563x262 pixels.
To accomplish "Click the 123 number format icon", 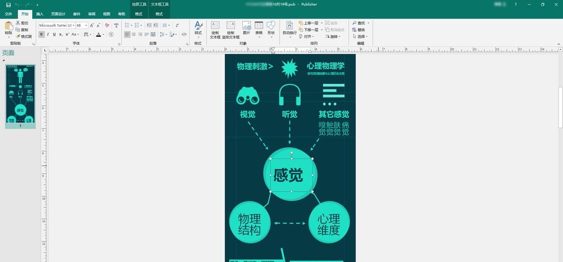I will (x=184, y=35).
